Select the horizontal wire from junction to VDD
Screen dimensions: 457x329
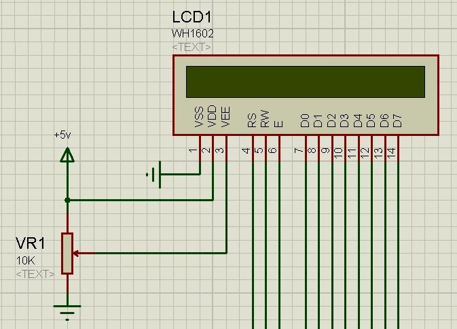tap(141, 200)
